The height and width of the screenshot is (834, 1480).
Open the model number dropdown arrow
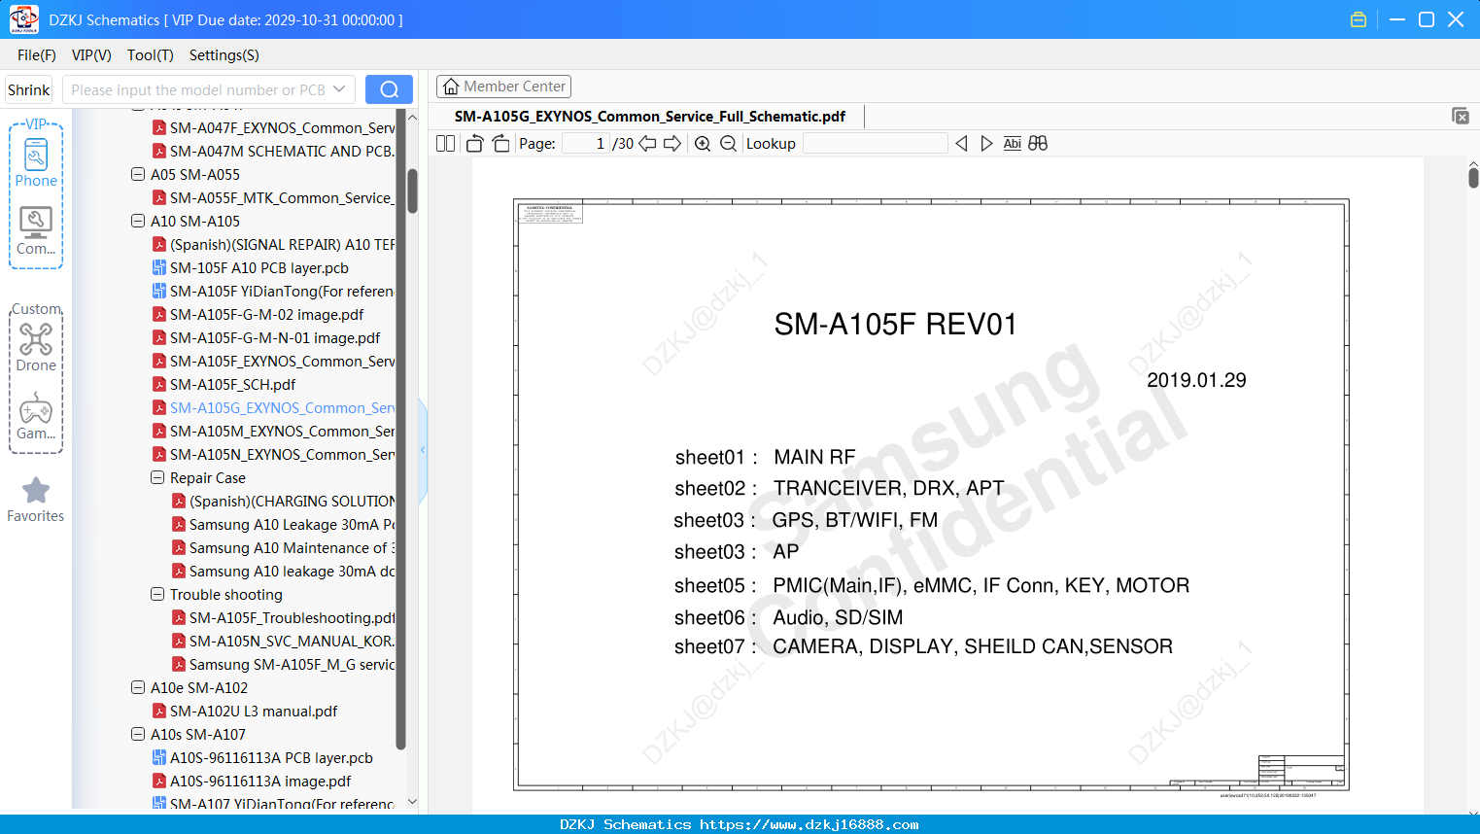(x=339, y=89)
